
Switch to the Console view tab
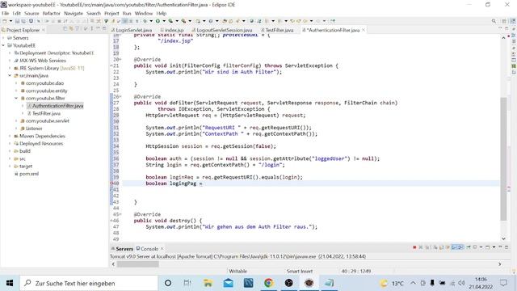(x=147, y=249)
